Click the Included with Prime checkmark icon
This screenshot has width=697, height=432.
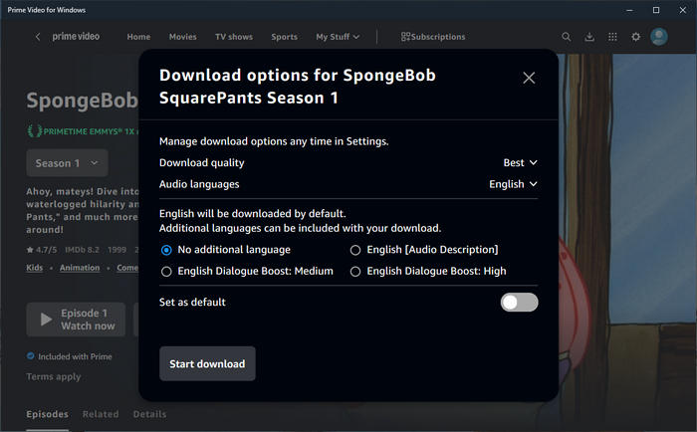click(30, 356)
